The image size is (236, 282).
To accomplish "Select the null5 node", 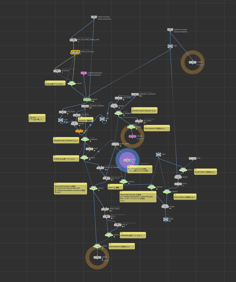I will coord(102,119).
